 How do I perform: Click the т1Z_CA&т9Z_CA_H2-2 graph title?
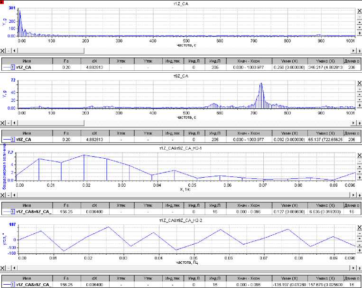click(181, 221)
